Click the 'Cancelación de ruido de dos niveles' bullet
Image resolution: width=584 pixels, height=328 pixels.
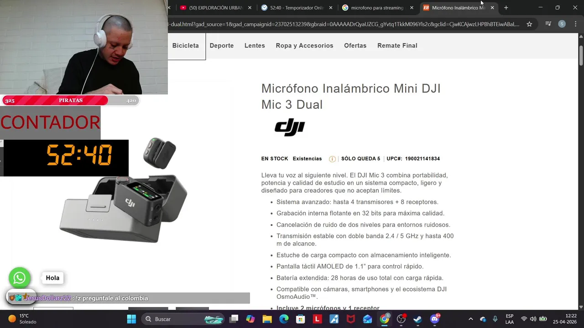coord(363,225)
